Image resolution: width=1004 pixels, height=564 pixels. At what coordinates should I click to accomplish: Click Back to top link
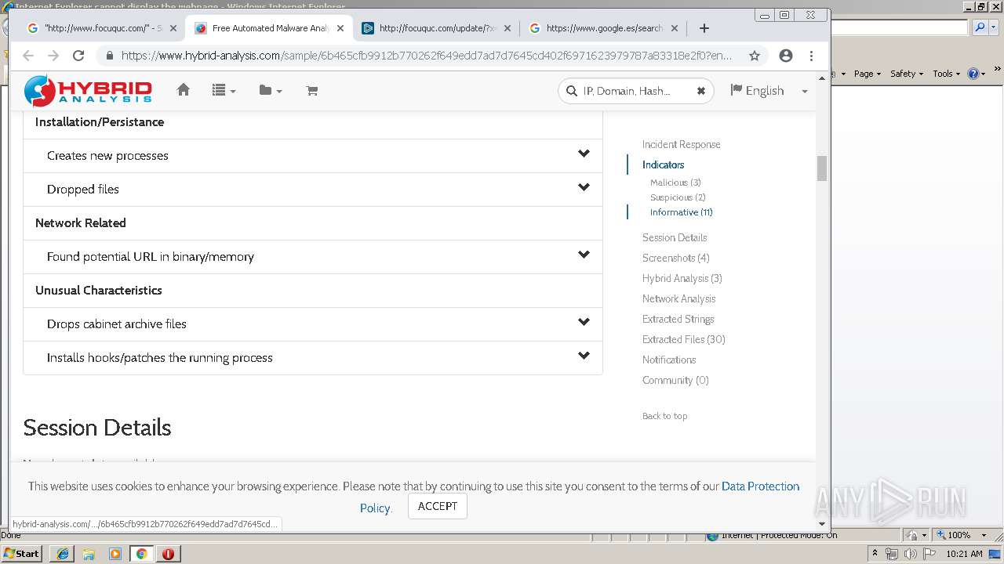pos(664,416)
